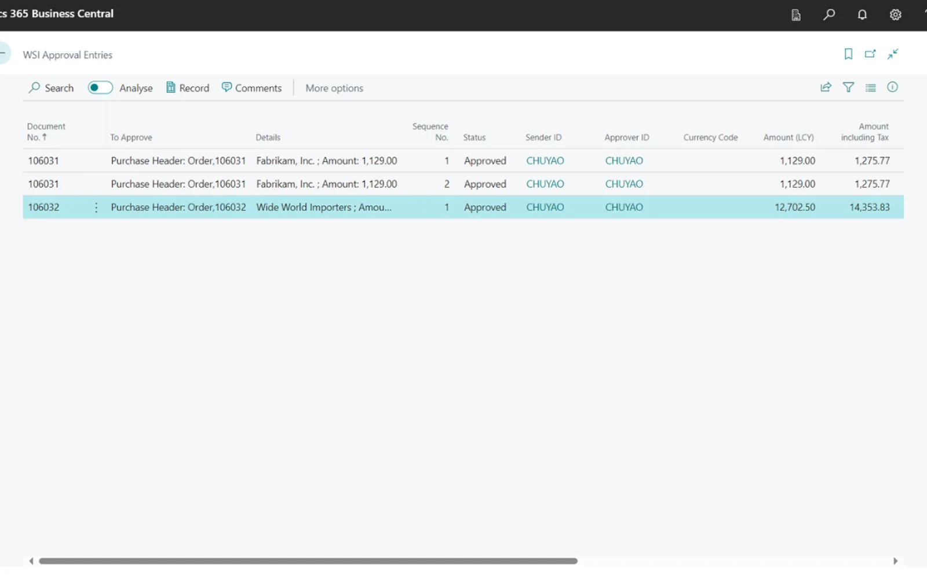The width and height of the screenshot is (927, 579).
Task: Open the Sender ID column header menu
Action: [x=543, y=138]
